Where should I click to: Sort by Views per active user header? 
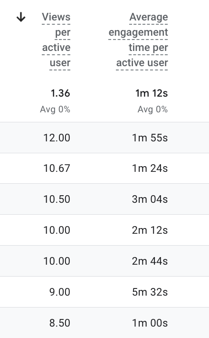(x=56, y=40)
